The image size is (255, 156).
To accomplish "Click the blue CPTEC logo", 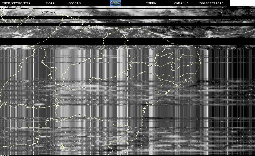I will coord(115,3).
